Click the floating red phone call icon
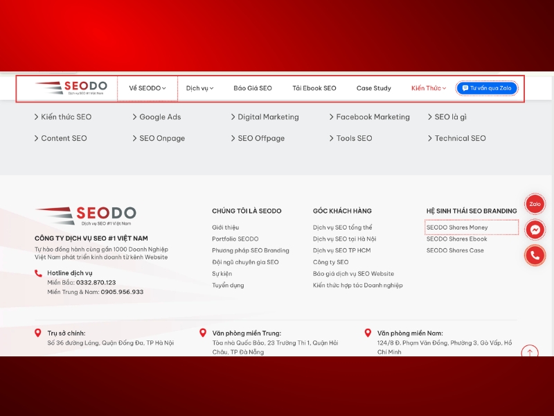This screenshot has width=554, height=416. coord(535,255)
